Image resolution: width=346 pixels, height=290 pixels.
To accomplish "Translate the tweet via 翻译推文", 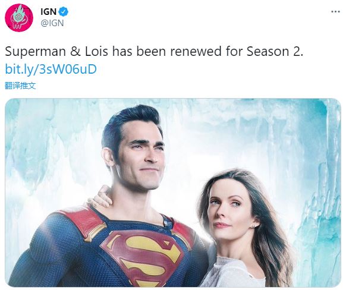I will [x=20, y=86].
